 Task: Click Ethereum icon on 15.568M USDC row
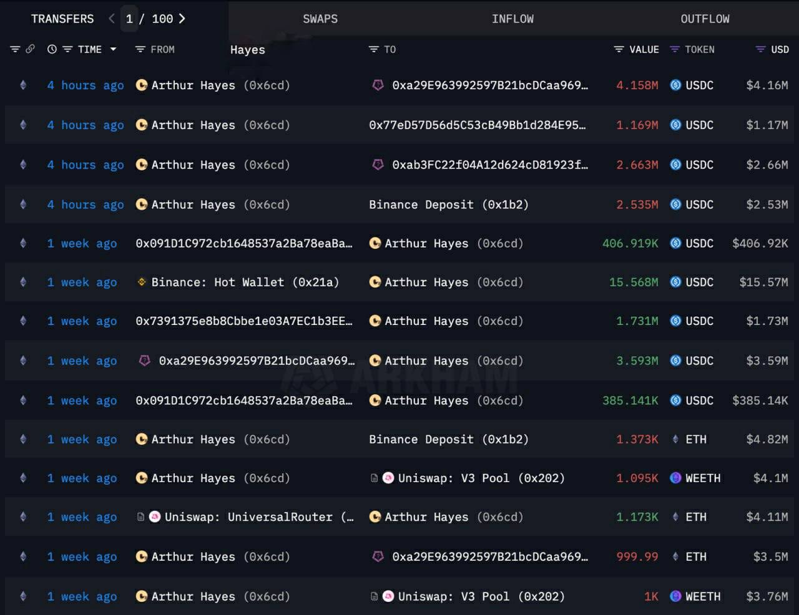[23, 282]
